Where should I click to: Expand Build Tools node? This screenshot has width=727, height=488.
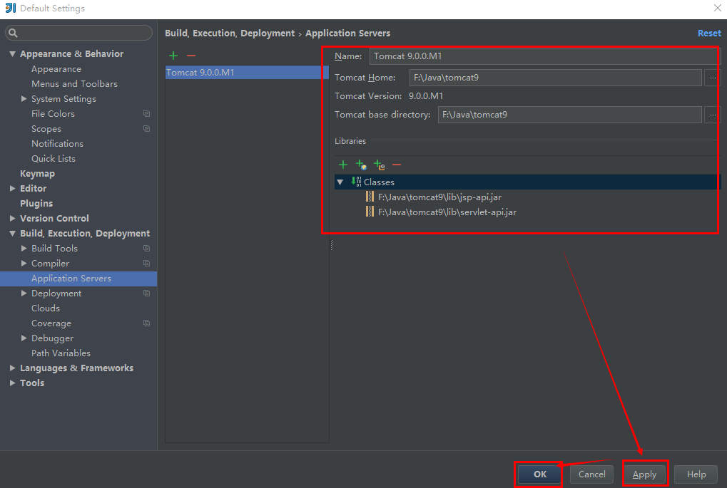24,248
